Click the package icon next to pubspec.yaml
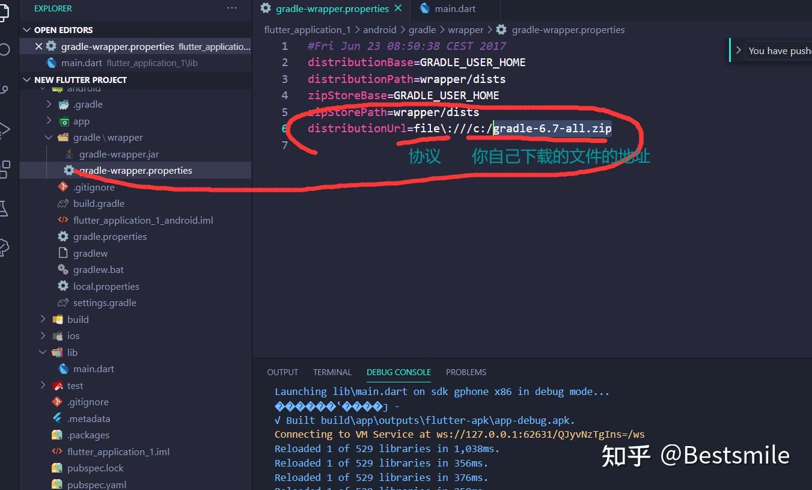The image size is (812, 490). (x=56, y=484)
